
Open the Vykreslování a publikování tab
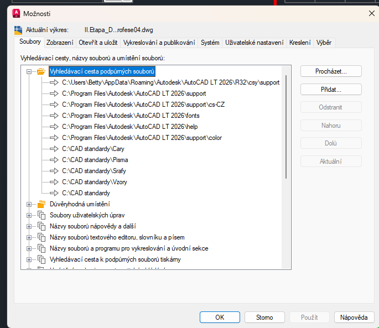(159, 43)
